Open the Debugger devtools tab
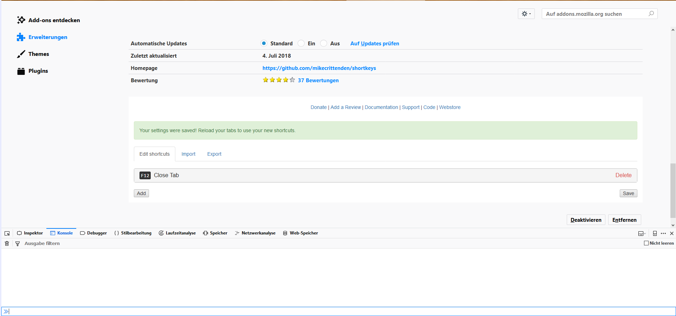This screenshot has height=316, width=676. (93, 233)
